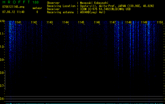This screenshot has height=104, width=165.
Task: Click receiver text ICOM IC-575 53.7492 MHz USB
Action: 105,9
